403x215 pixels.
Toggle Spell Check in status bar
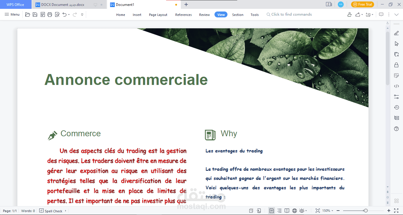click(51, 211)
